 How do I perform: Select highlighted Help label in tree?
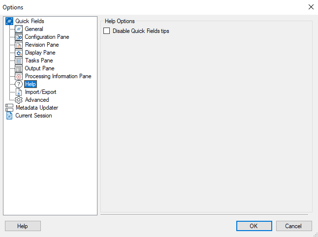tap(31, 84)
